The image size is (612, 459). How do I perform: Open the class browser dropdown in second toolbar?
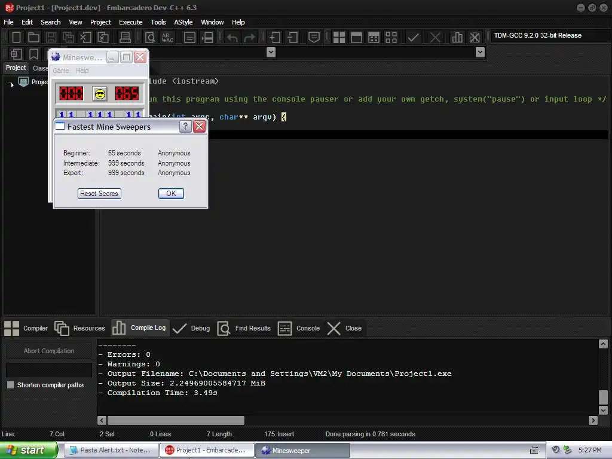click(271, 53)
